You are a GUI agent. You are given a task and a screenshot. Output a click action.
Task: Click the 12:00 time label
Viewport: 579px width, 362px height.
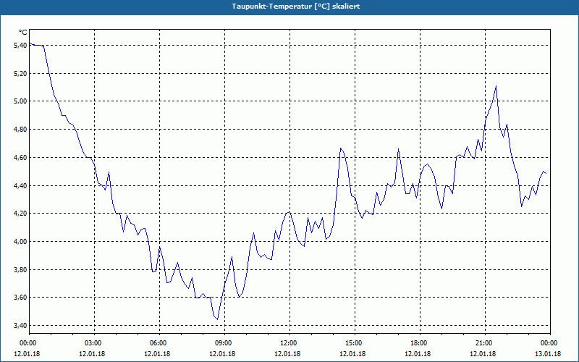pos(288,343)
